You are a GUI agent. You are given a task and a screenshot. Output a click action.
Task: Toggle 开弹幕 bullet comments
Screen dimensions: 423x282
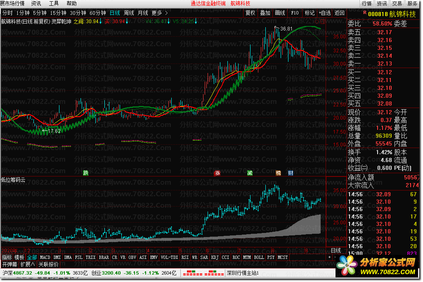(10, 264)
